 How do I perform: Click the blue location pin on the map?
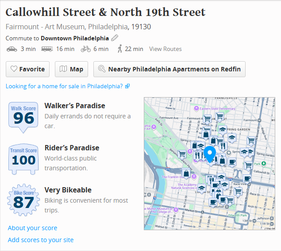(x=210, y=154)
